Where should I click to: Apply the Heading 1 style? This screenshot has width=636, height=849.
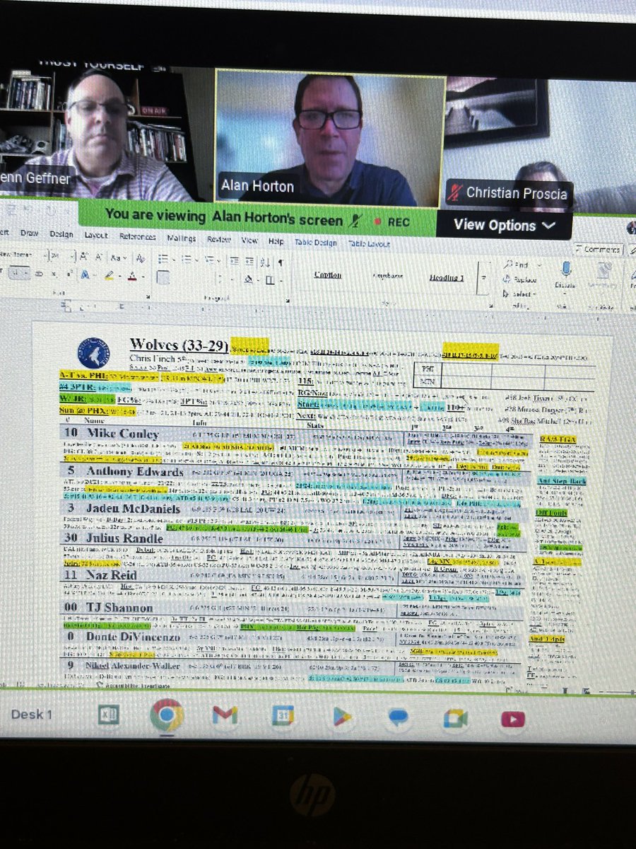point(447,277)
